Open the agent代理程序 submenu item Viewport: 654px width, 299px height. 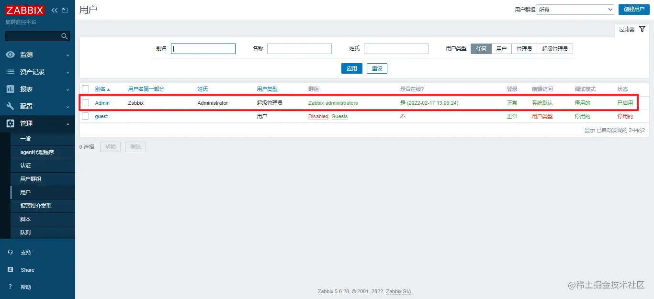click(x=43, y=152)
